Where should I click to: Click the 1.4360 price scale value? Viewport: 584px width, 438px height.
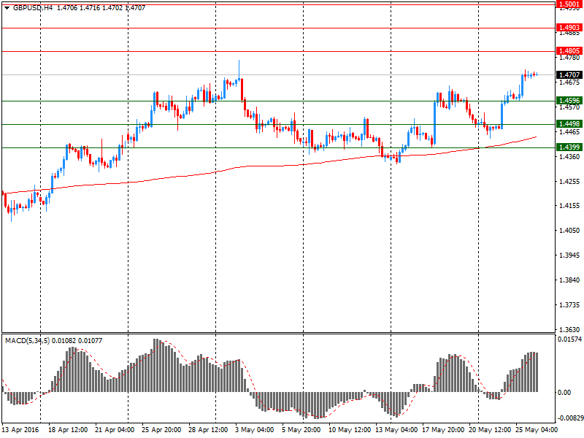569,157
